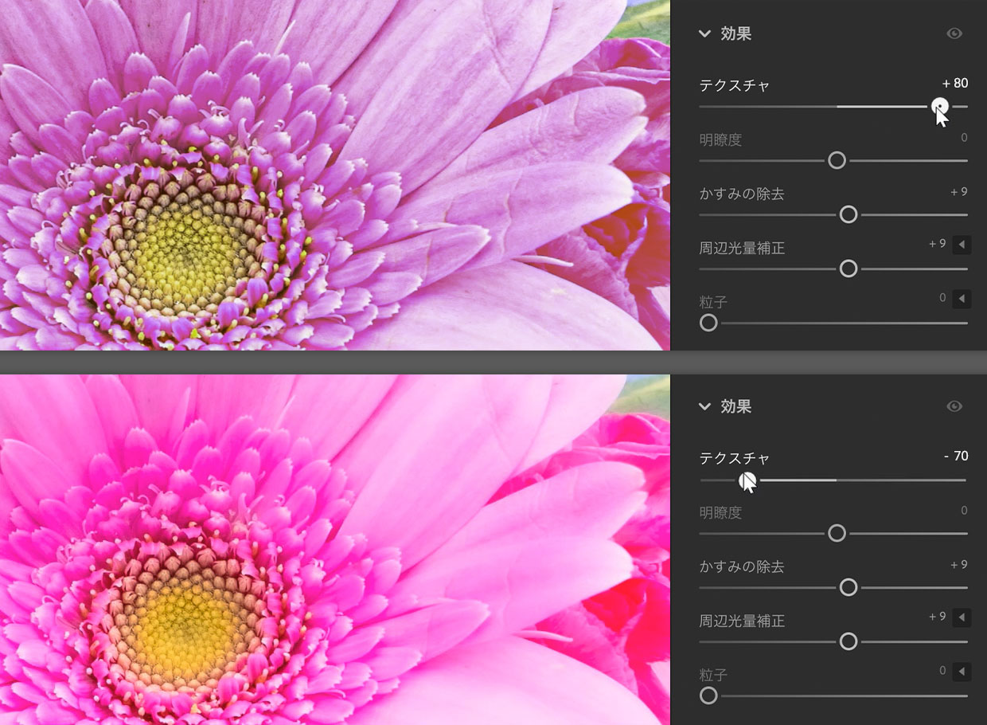
Task: Click the lower 明瞭度 slider handle
Action: click(x=837, y=533)
